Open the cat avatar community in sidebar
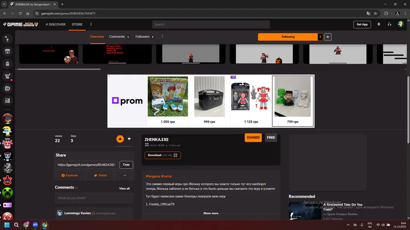 (x=7, y=119)
